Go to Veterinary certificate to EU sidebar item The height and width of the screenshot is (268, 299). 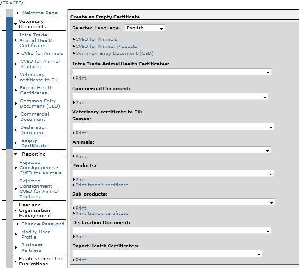[39, 77]
